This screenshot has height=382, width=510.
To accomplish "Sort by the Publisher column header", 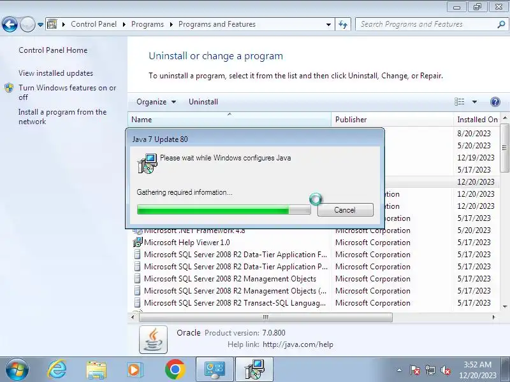I will (392, 120).
